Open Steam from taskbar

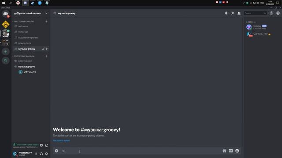click(32, 3)
